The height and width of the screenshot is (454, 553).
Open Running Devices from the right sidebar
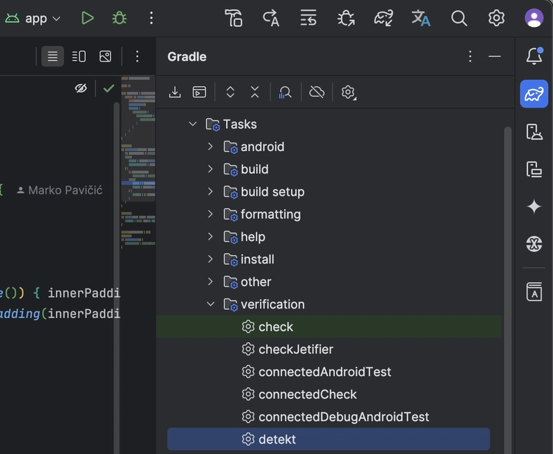[534, 169]
